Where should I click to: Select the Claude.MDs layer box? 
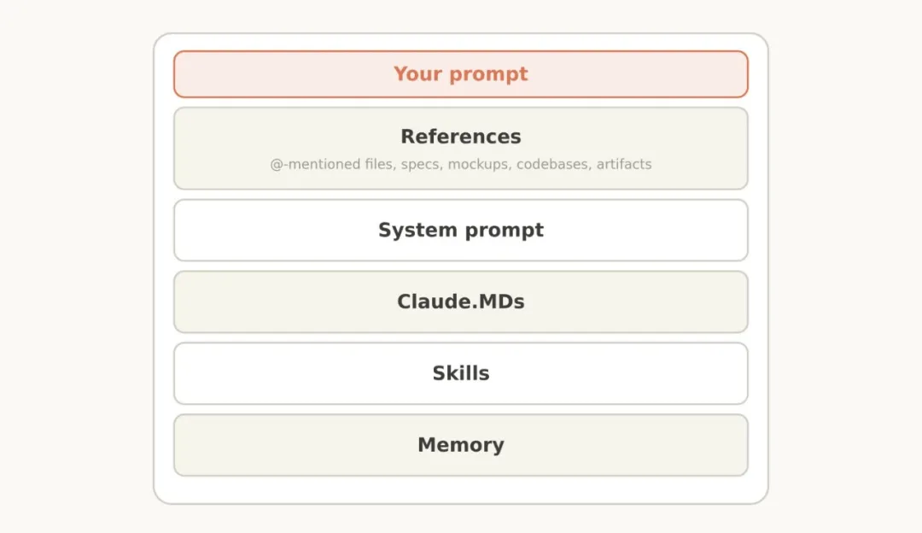pyautogui.click(x=460, y=302)
